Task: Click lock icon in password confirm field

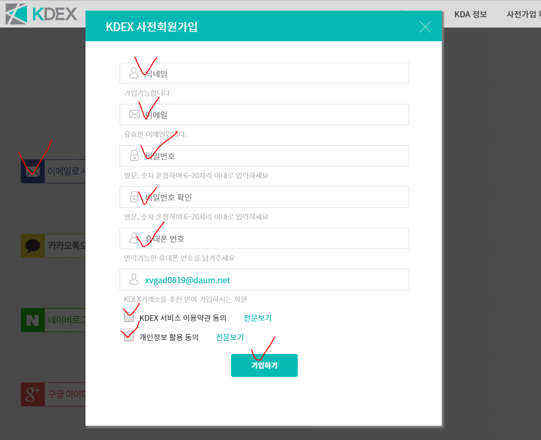Action: pyautogui.click(x=134, y=197)
